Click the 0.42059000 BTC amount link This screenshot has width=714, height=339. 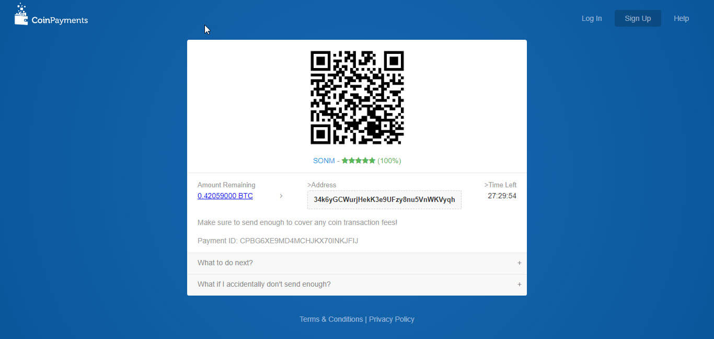tap(225, 196)
